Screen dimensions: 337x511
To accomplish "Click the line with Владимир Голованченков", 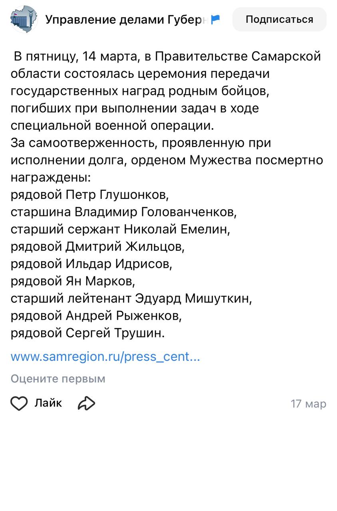I will (x=124, y=212).
